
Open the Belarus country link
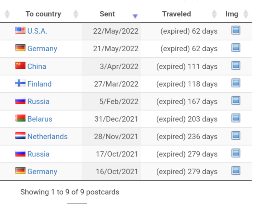(x=40, y=119)
